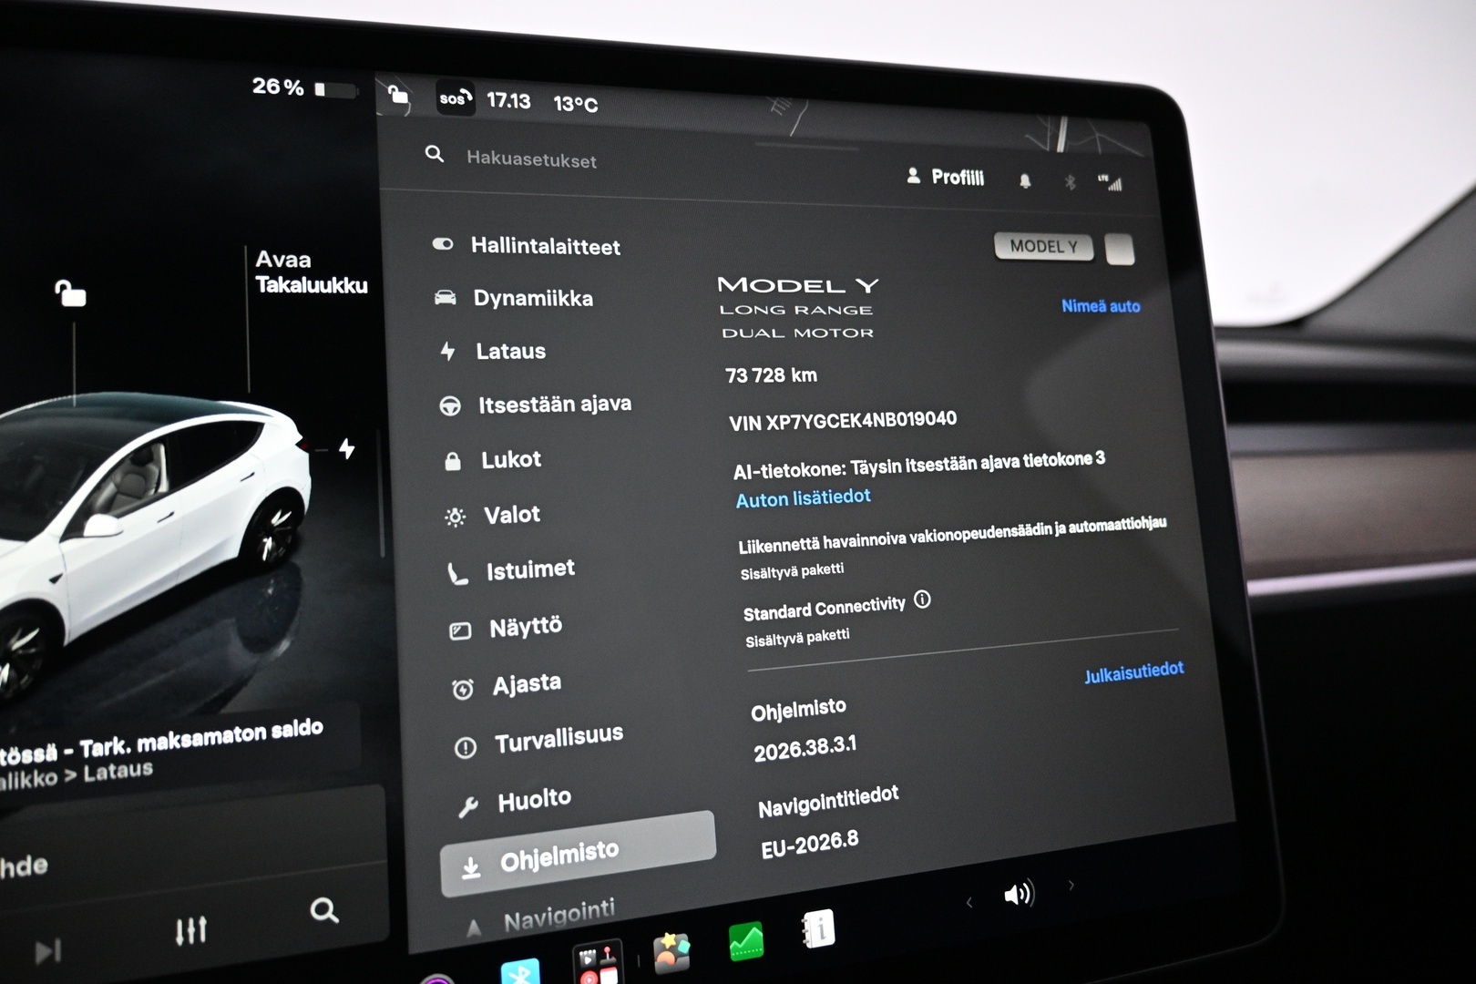Click the Turvallisuus warning icon
This screenshot has width=1476, height=984.
(x=466, y=748)
